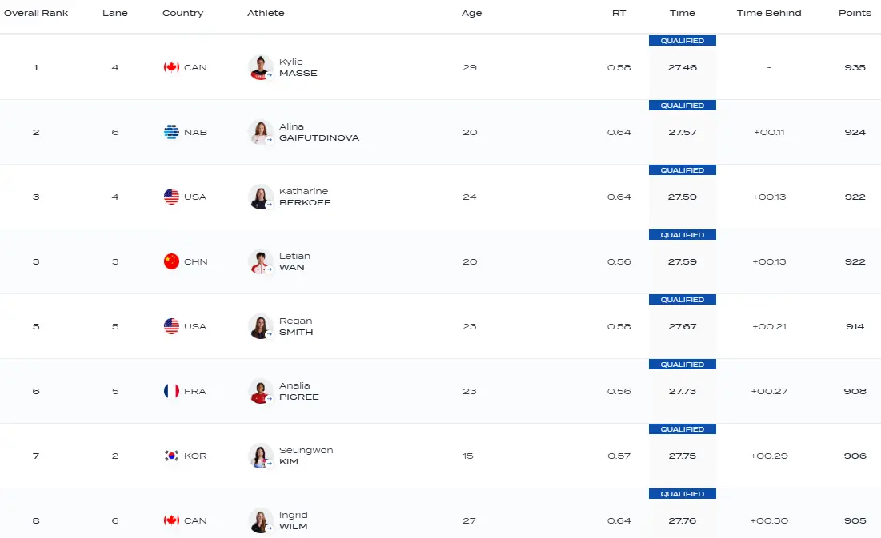Click the NAB country icon

pyautogui.click(x=171, y=132)
